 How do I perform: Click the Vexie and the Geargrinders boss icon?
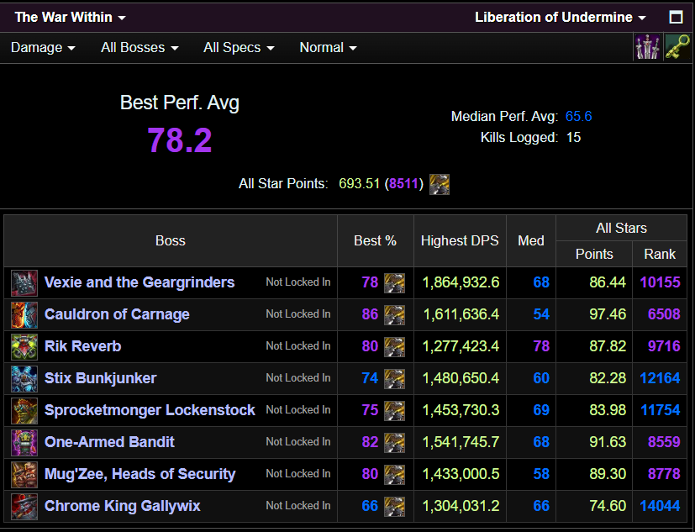click(x=24, y=282)
